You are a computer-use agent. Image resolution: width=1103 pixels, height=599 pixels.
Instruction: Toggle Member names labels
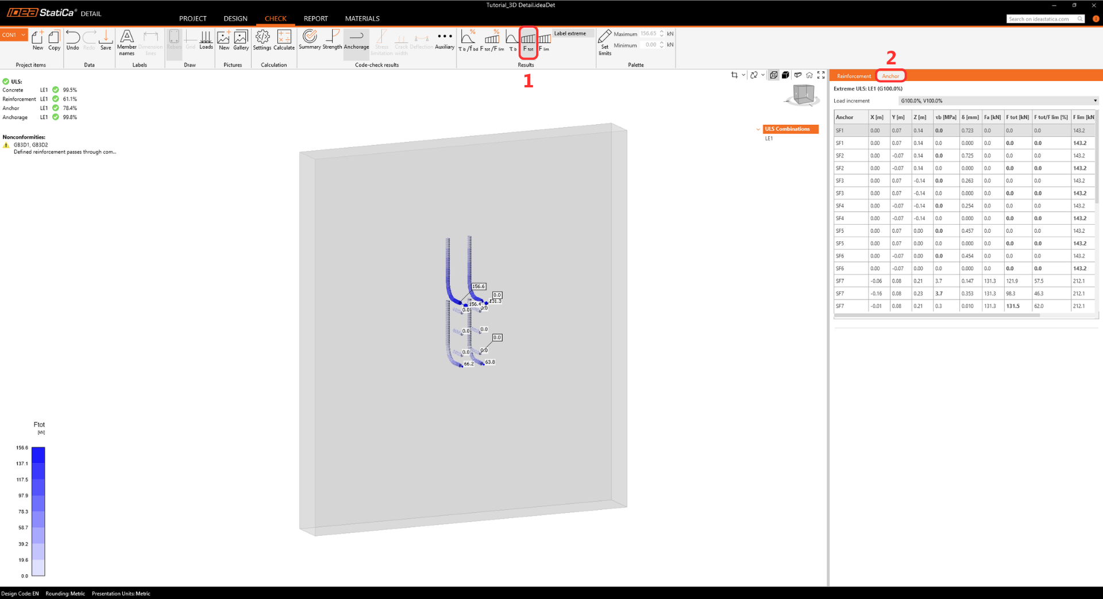(x=127, y=43)
